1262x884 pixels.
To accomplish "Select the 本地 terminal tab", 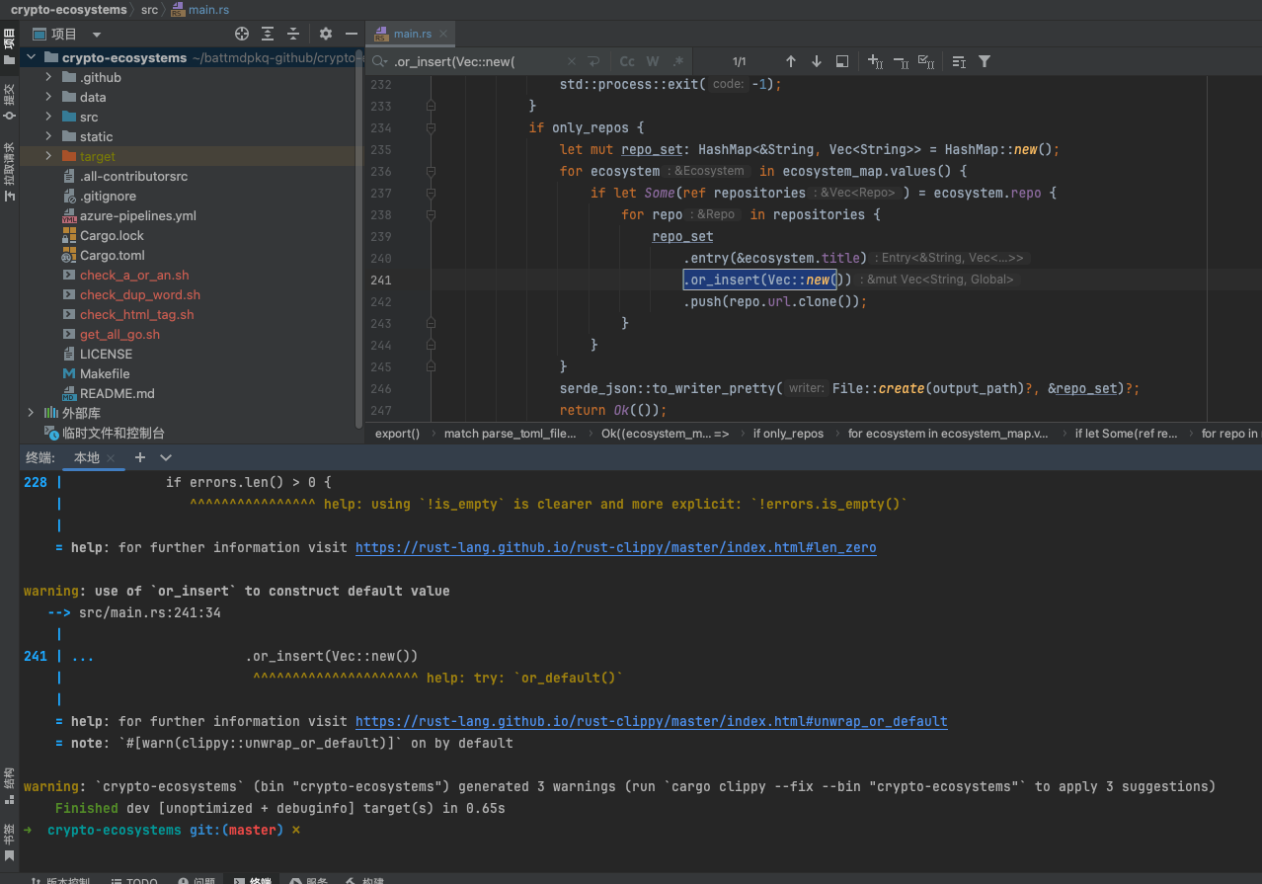I will coord(87,457).
